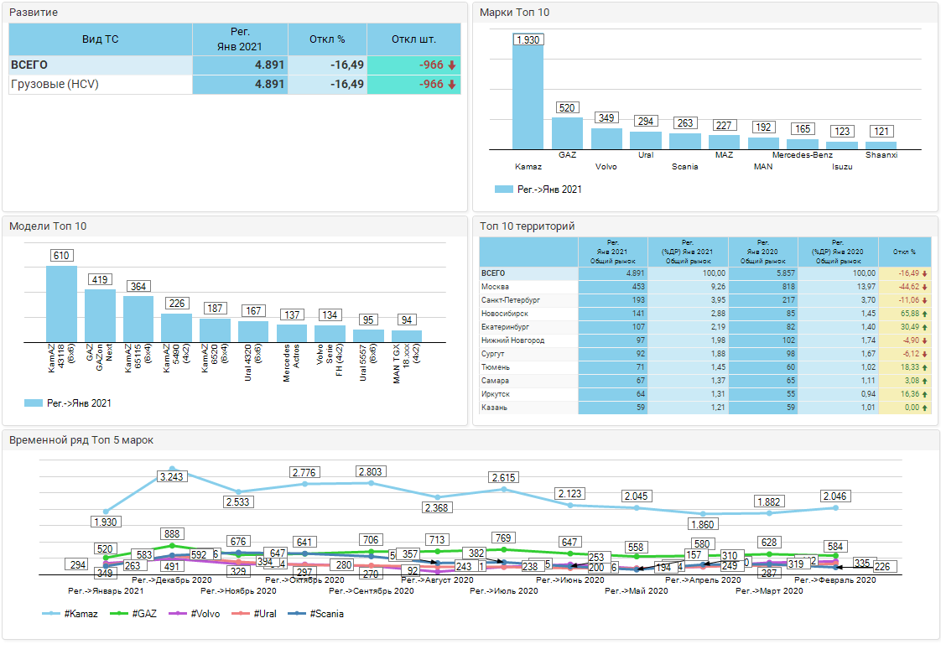The height and width of the screenshot is (665, 941).
Task: Sort by the Вид ТС header in Развитие table
Action: tap(101, 39)
